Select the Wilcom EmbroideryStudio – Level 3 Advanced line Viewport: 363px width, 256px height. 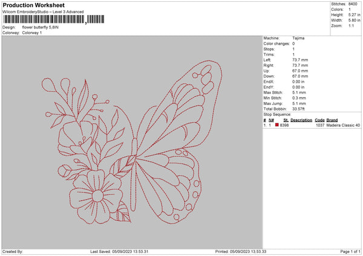(x=43, y=12)
